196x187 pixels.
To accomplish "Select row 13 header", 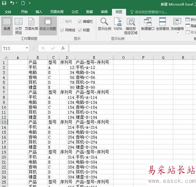I will pos(4,122).
